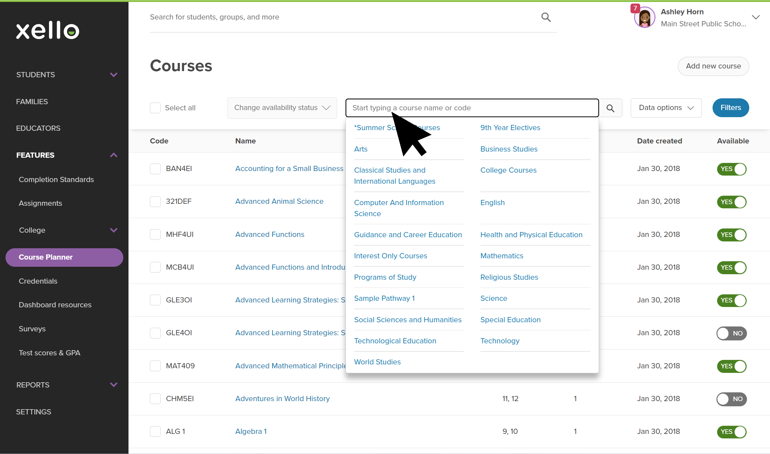Disable availability for Advanced Functions
The width and height of the screenshot is (770, 454).
coord(732,235)
